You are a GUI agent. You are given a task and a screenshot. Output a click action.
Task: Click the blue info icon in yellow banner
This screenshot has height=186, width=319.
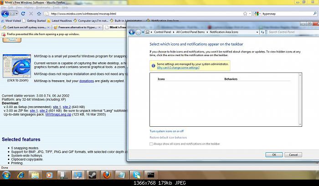[153, 66]
